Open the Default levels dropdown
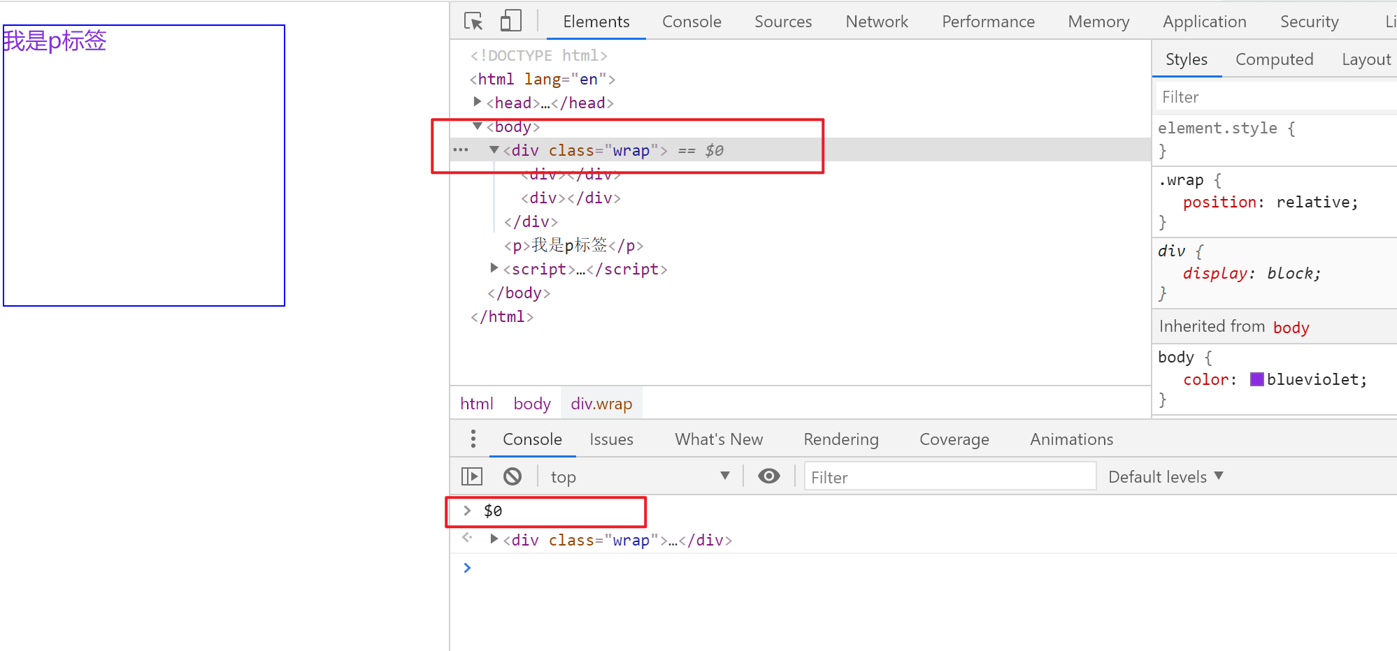The height and width of the screenshot is (651, 1397). click(x=1166, y=476)
